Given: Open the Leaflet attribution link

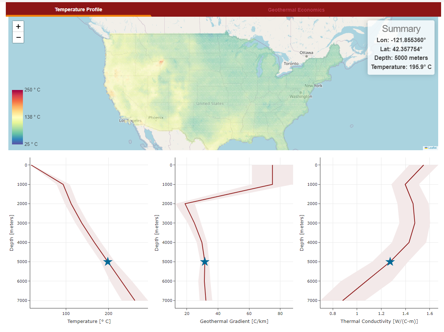Looking at the screenshot, I should [x=432, y=147].
